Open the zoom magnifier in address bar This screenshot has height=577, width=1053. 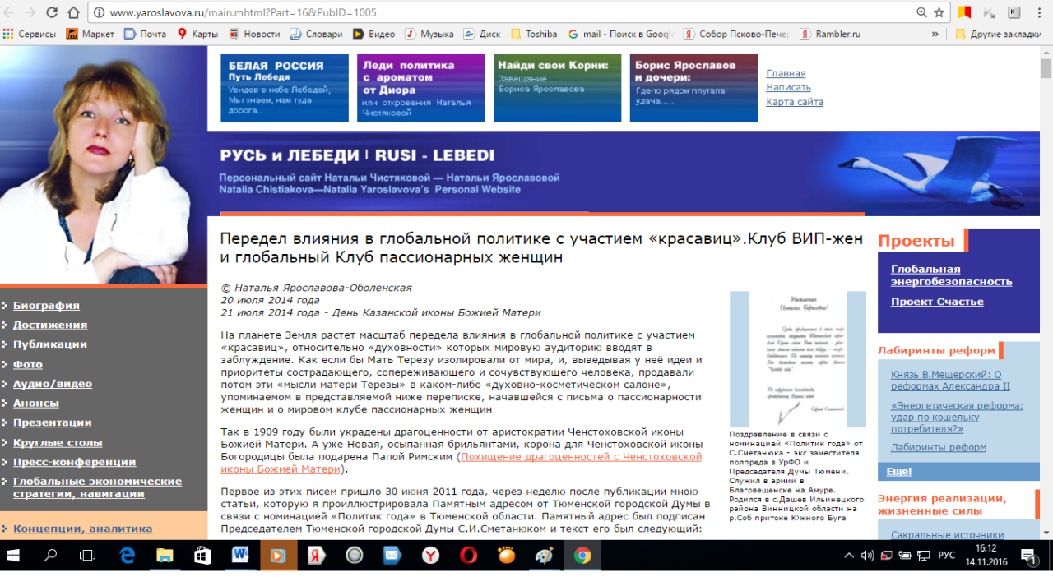(x=922, y=13)
